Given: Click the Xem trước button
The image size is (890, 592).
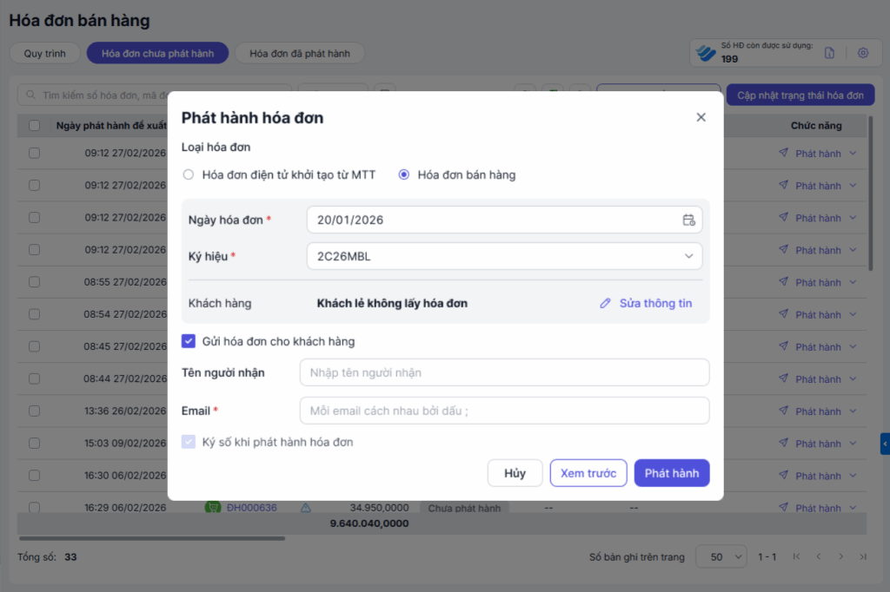Looking at the screenshot, I should 588,473.
